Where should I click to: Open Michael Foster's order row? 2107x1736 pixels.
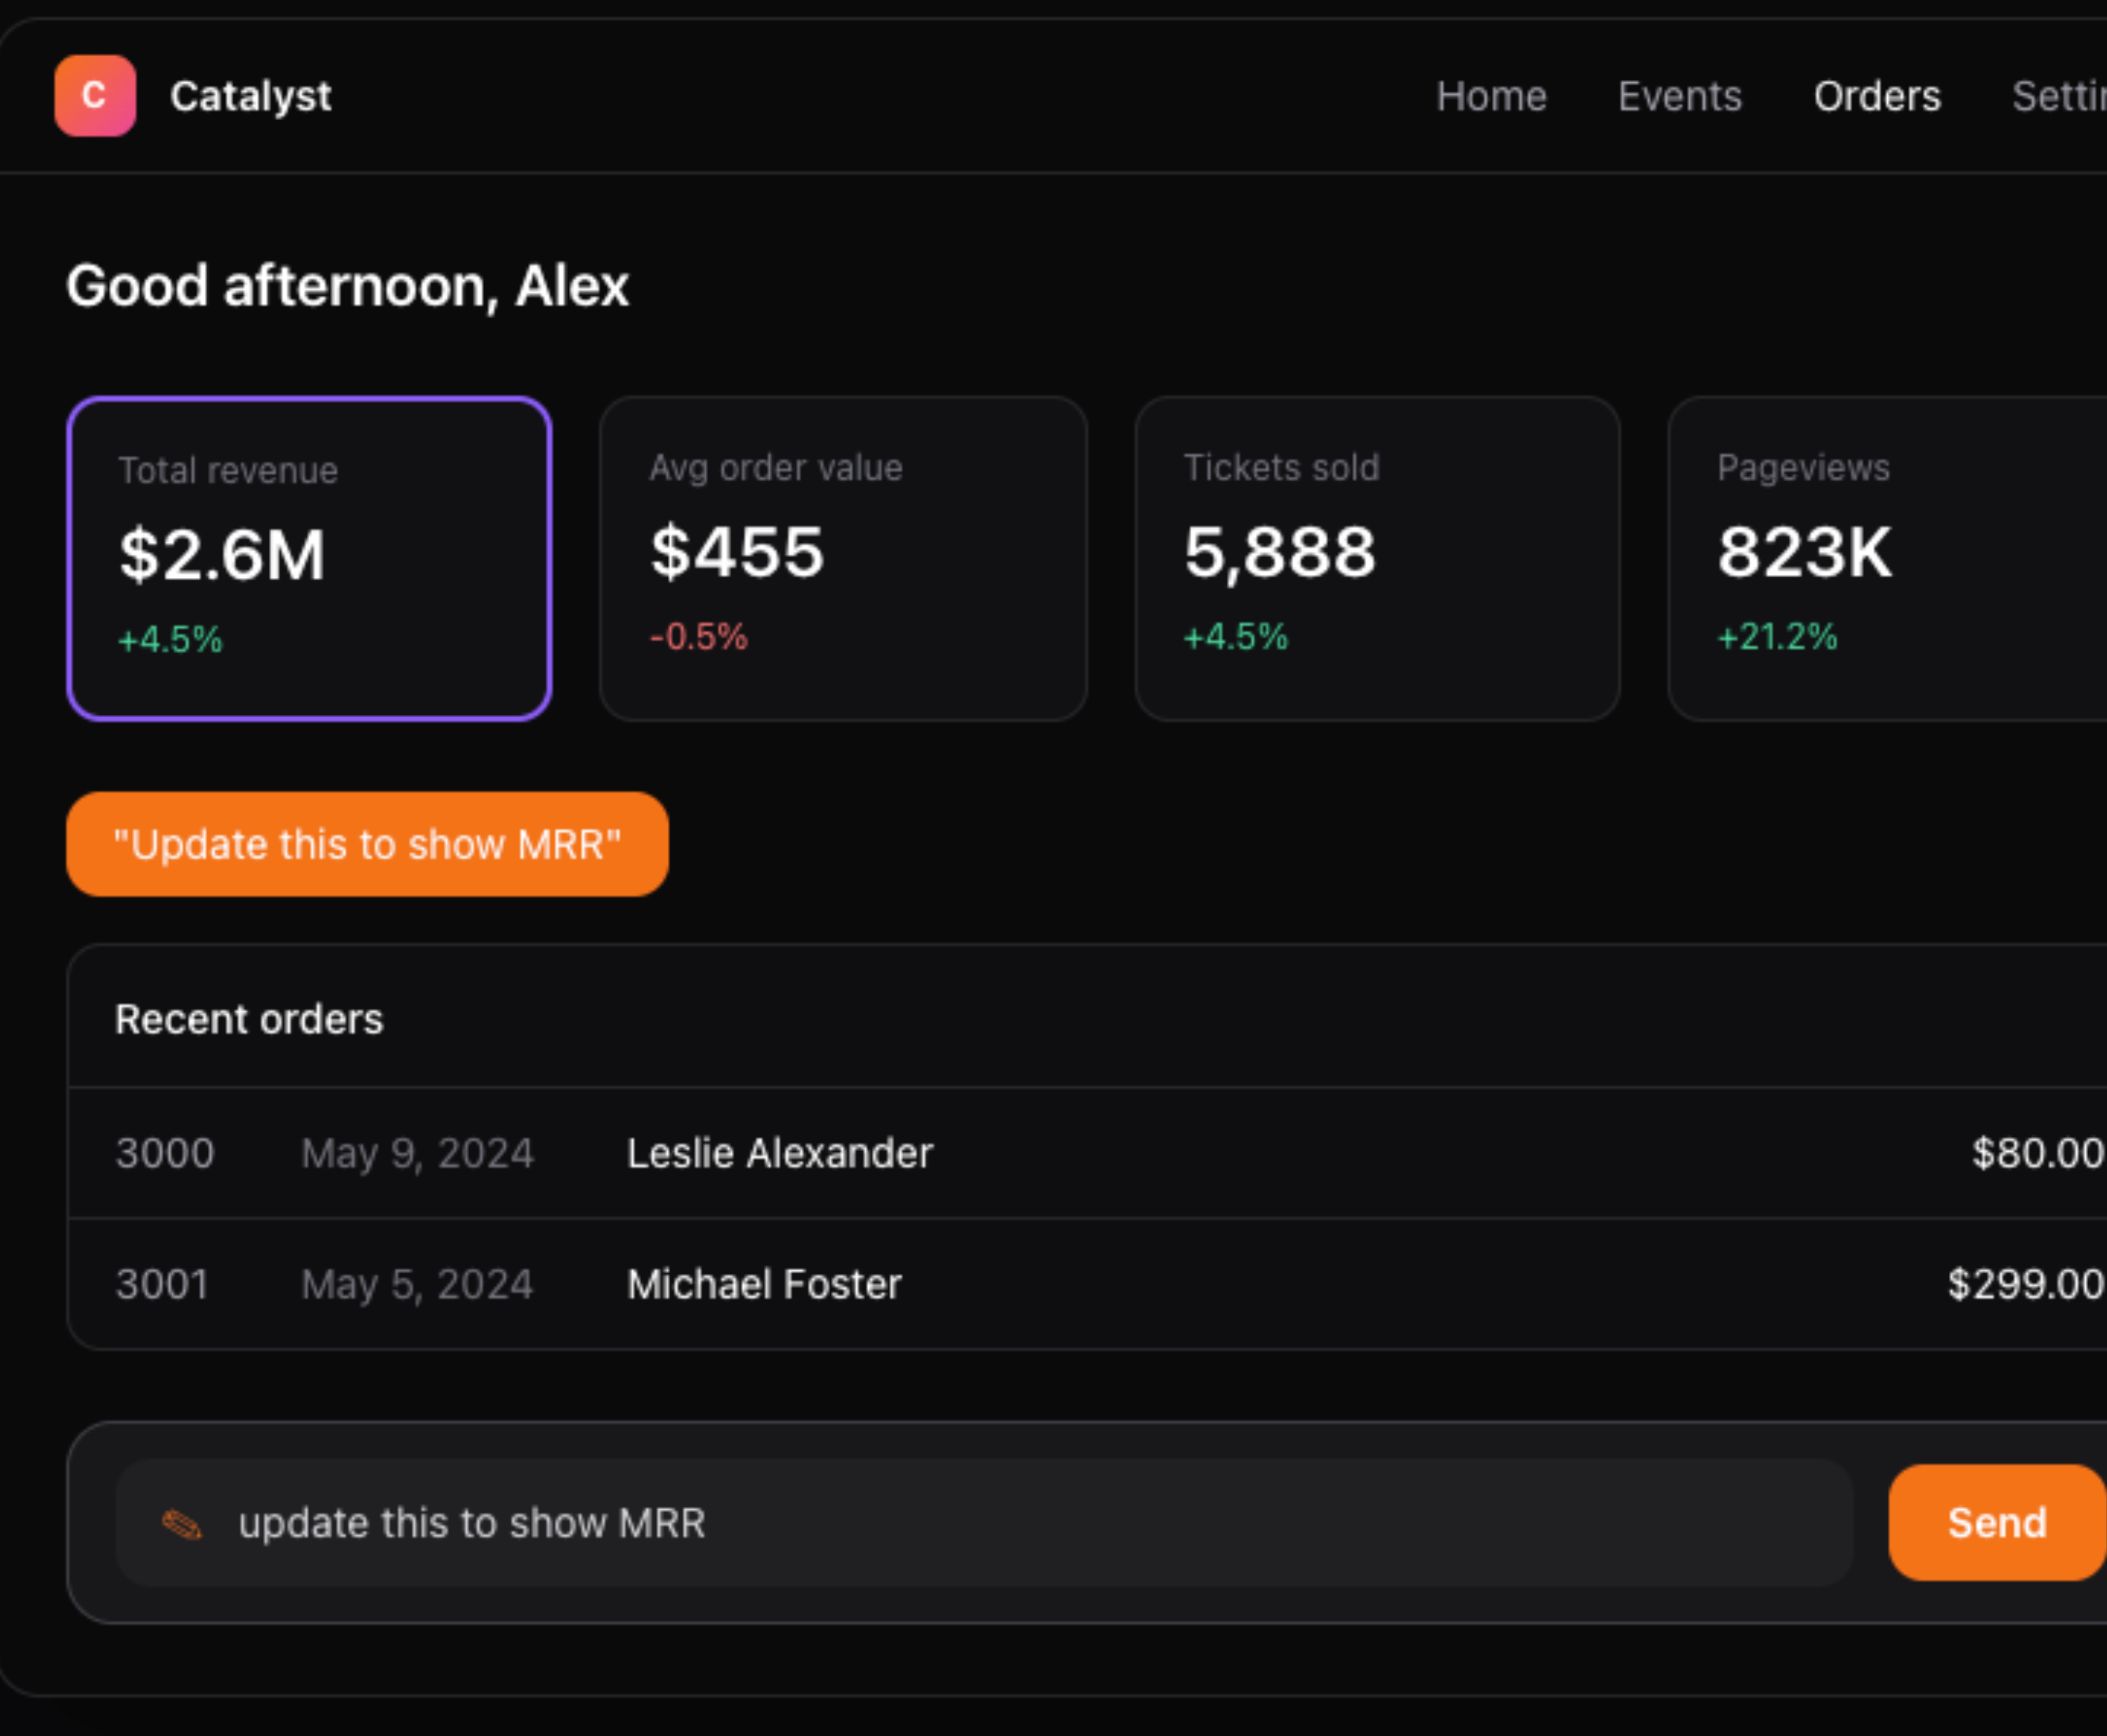(764, 1284)
